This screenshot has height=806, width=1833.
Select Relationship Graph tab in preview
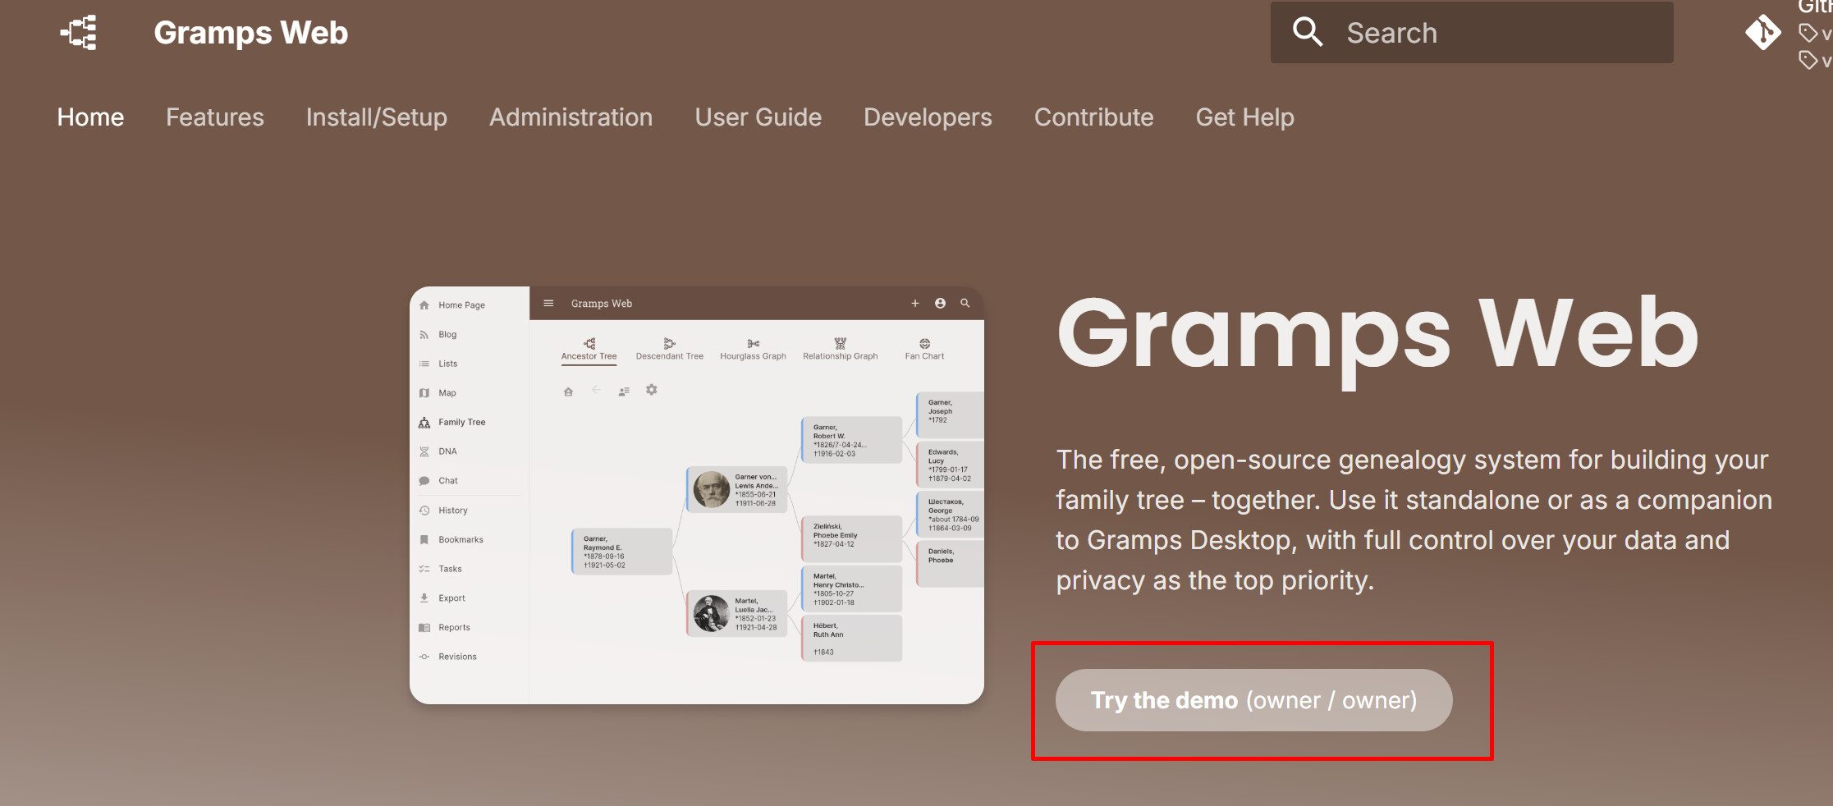click(x=841, y=350)
